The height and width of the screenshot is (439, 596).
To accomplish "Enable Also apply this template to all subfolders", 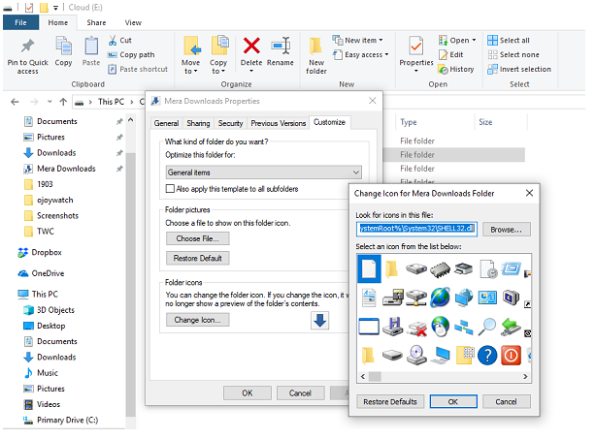I will 172,188.
